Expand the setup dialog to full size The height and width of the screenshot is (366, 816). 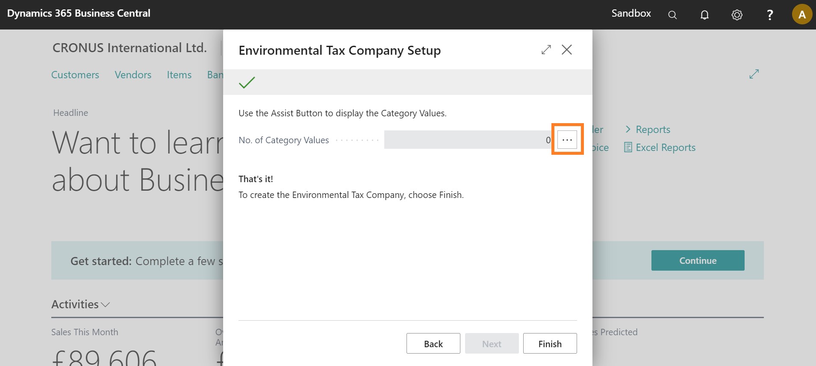tap(546, 50)
